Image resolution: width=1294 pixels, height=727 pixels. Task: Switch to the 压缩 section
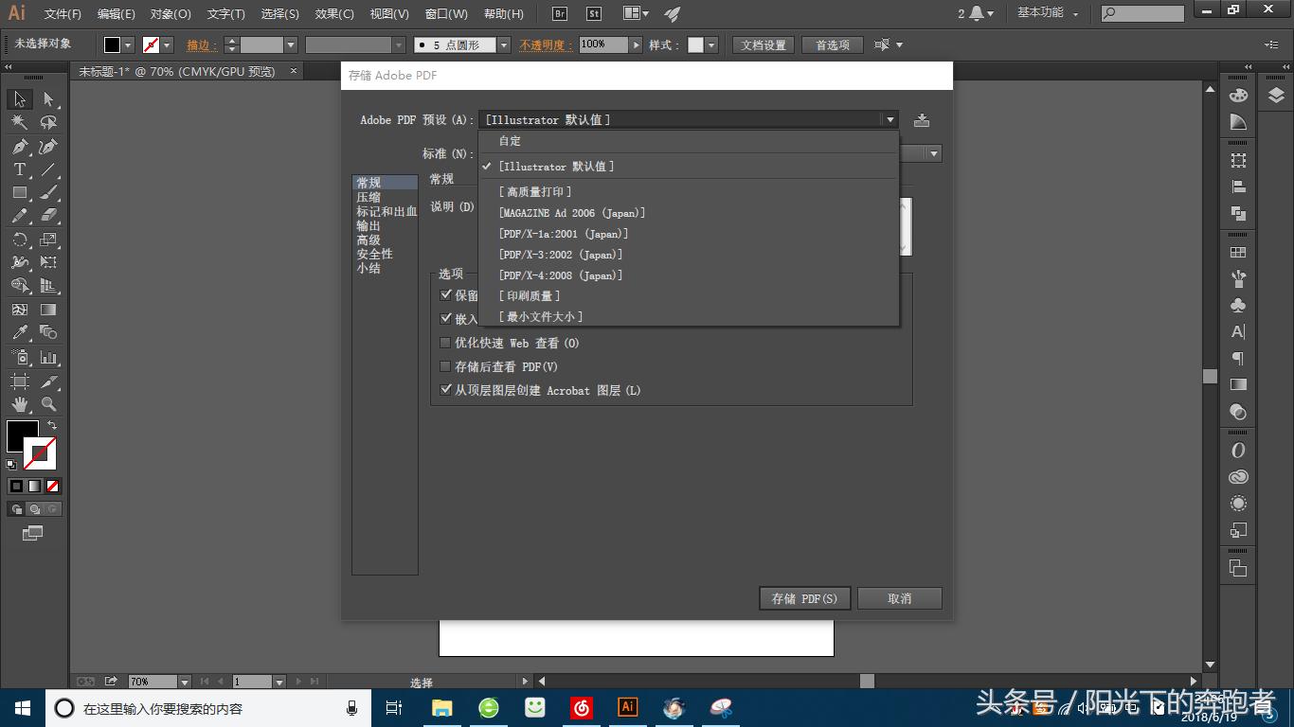coord(368,197)
